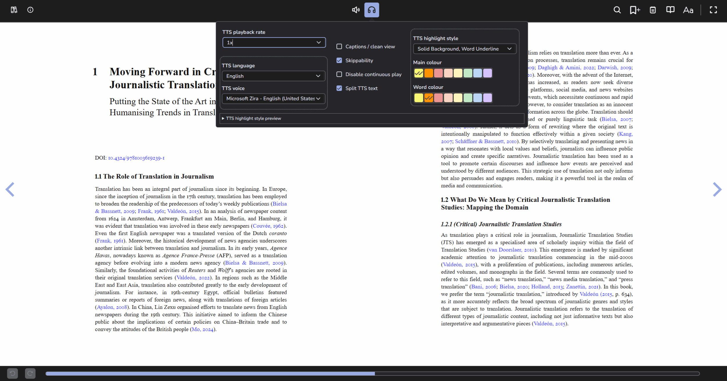Show book information
The height and width of the screenshot is (381, 727).
pos(30,10)
